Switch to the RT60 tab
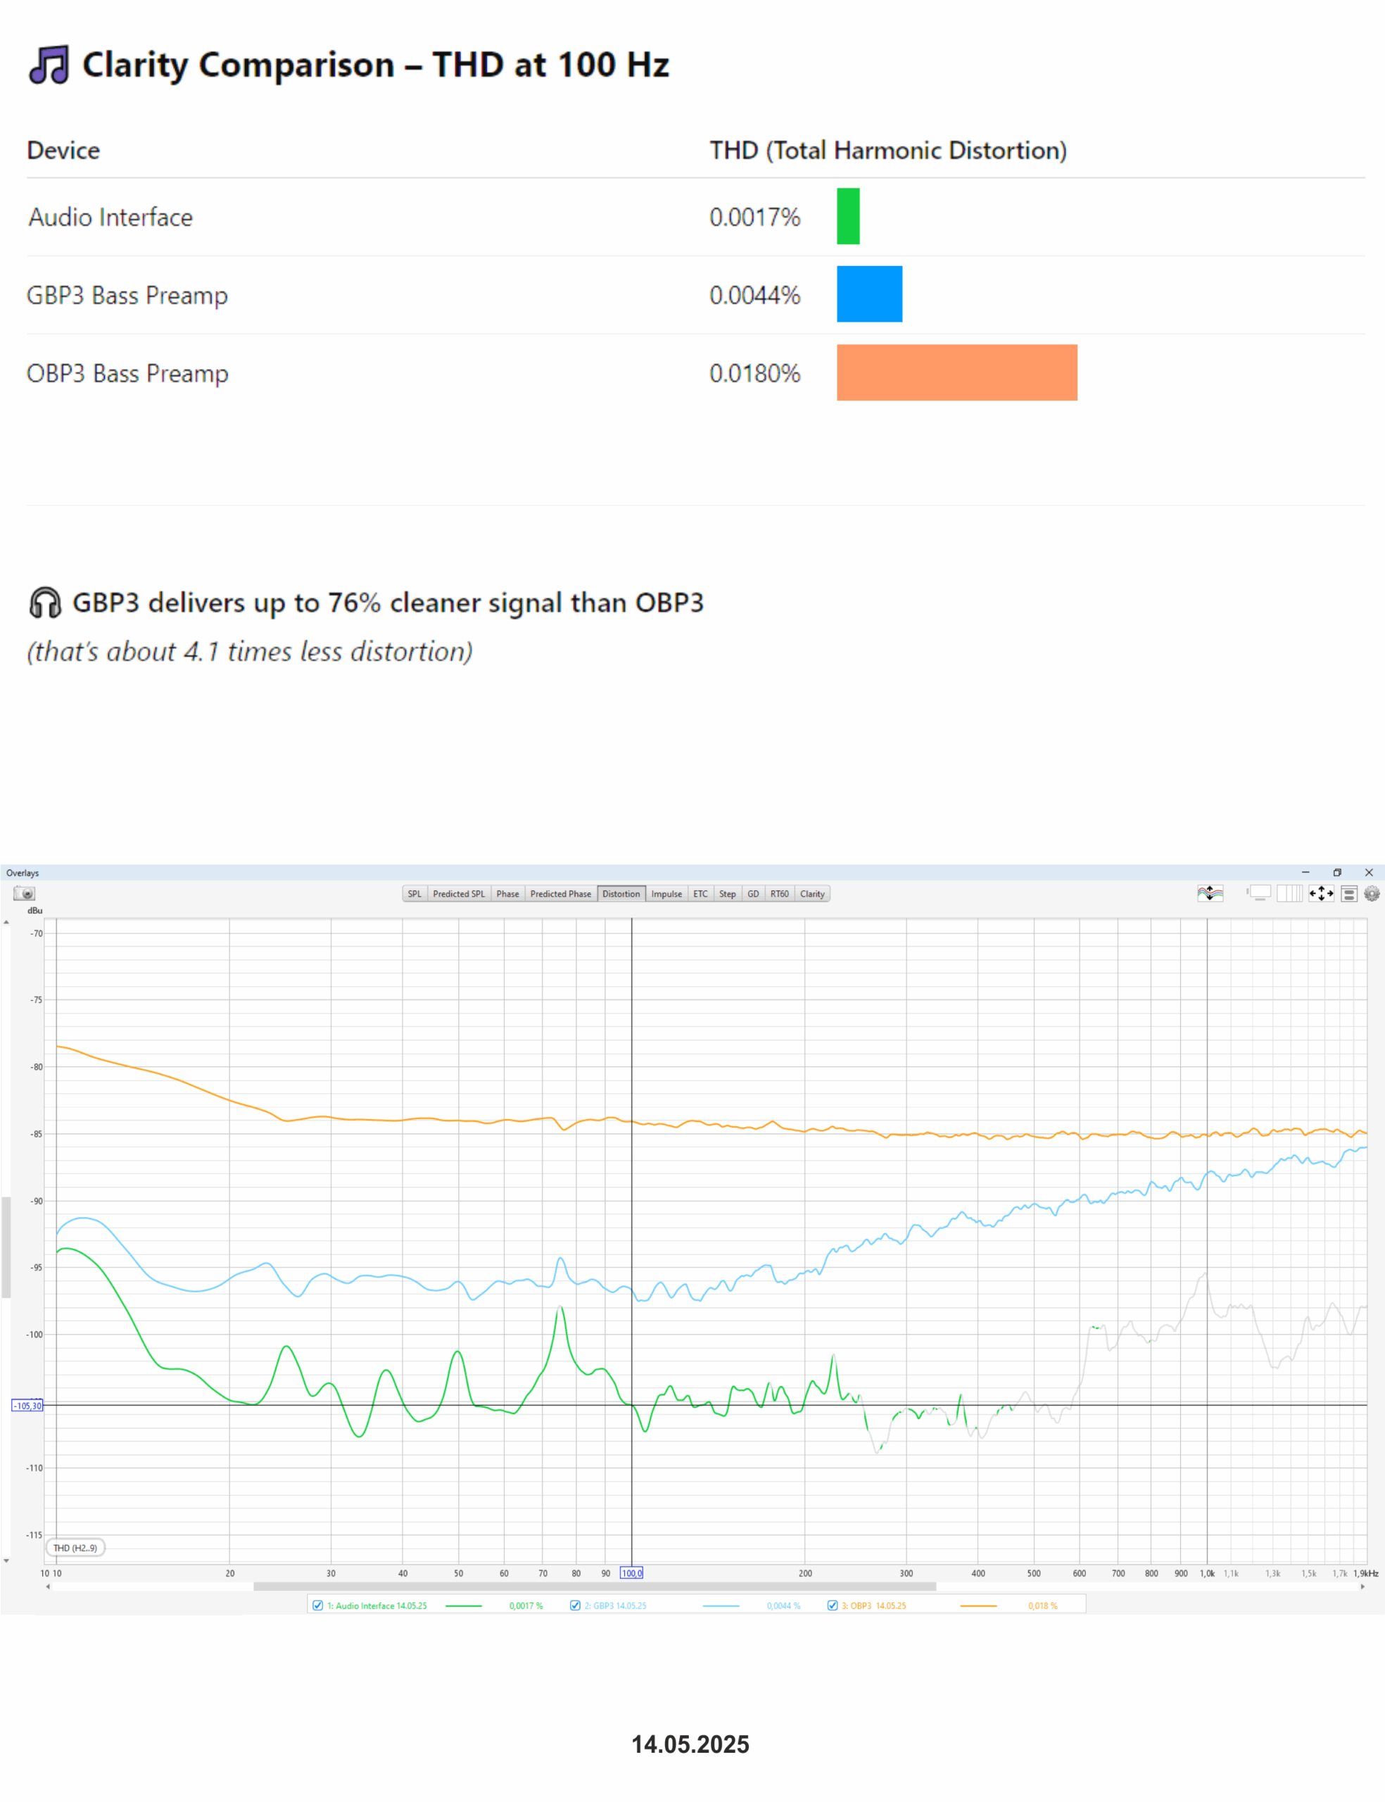The image size is (1385, 1802). tap(779, 893)
